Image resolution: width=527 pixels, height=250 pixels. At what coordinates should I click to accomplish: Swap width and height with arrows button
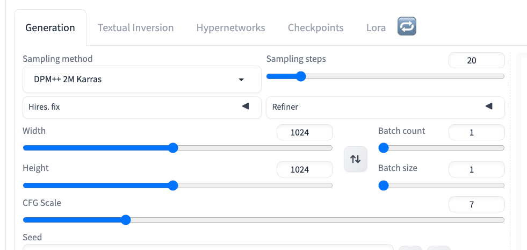[x=355, y=159]
